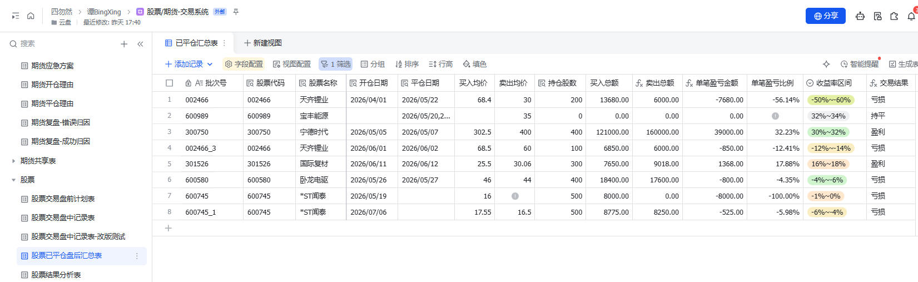This screenshot has width=918, height=282.
Task: Click info icon in row 2 单笔盈亏比例 cell
Action: pos(775,116)
